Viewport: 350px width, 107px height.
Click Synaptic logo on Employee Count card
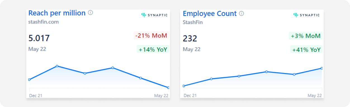point(306,15)
